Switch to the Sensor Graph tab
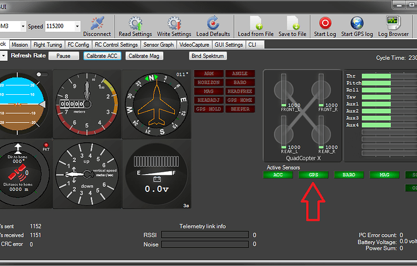The height and width of the screenshot is (266, 417). pyautogui.click(x=159, y=45)
